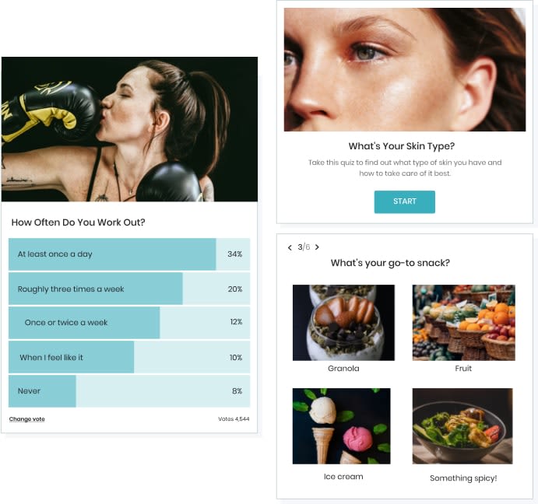Click the skin type quiz cover photo
The width and height of the screenshot is (538, 504).
point(405,69)
